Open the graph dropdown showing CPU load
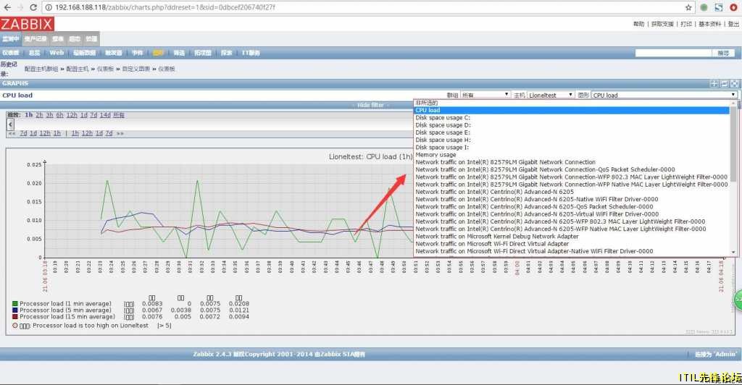The height and width of the screenshot is (385, 742). pos(664,95)
